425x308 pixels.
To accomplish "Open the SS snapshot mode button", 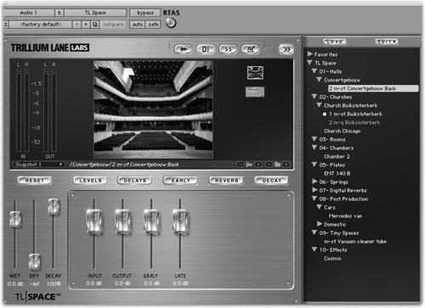I will click(x=228, y=49).
